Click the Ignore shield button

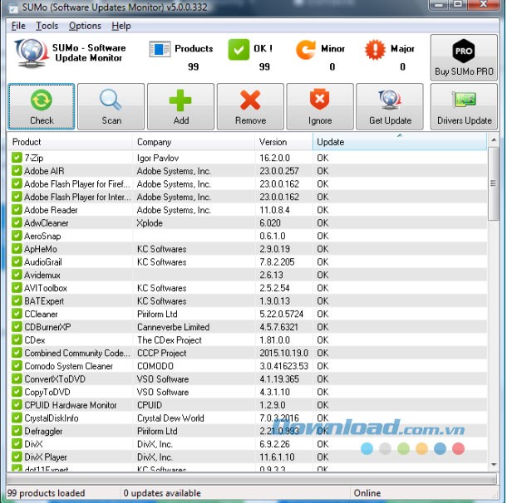click(320, 106)
